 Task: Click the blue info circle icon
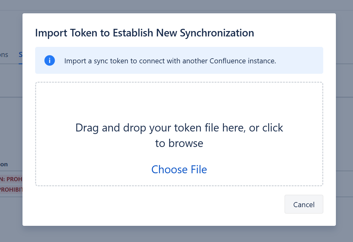[x=50, y=60]
